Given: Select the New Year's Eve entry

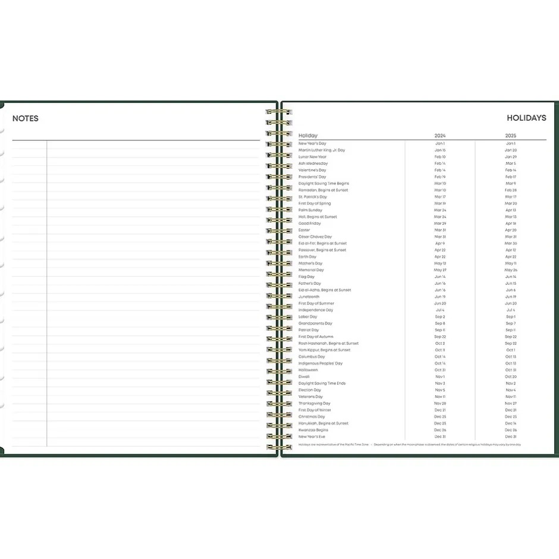Looking at the screenshot, I should click(x=312, y=436).
